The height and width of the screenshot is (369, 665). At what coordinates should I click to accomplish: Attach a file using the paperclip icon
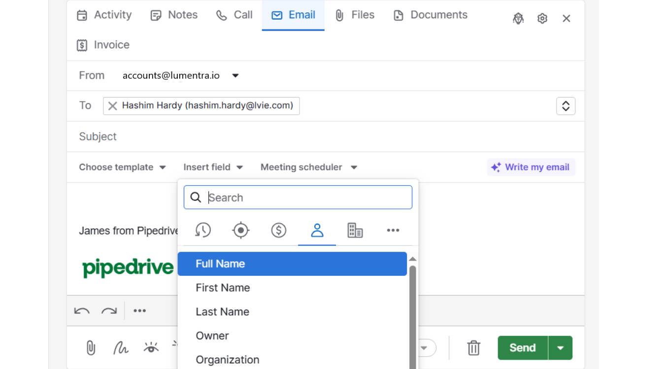click(x=90, y=347)
